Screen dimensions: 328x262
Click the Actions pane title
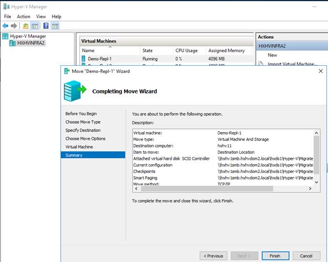(265, 37)
